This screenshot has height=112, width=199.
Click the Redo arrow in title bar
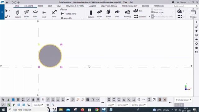[x=15, y=2]
